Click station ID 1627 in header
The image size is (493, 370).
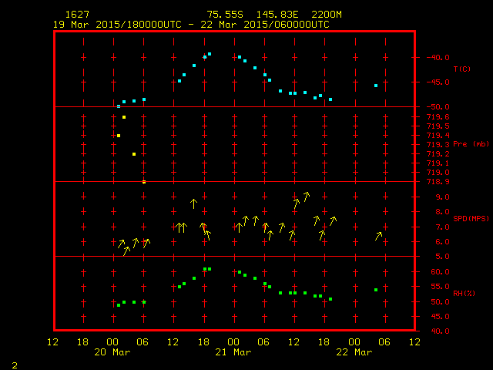(x=76, y=15)
